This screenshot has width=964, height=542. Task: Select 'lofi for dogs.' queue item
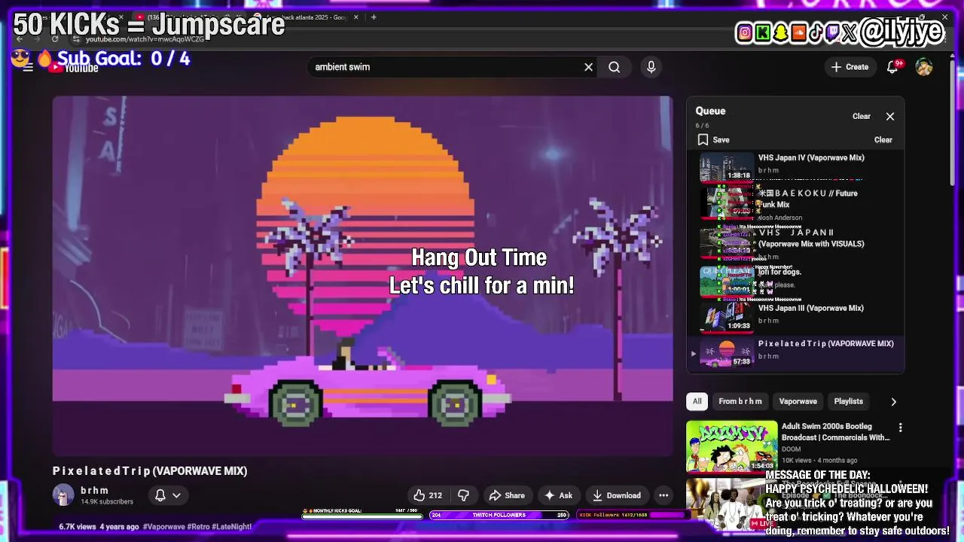click(795, 280)
